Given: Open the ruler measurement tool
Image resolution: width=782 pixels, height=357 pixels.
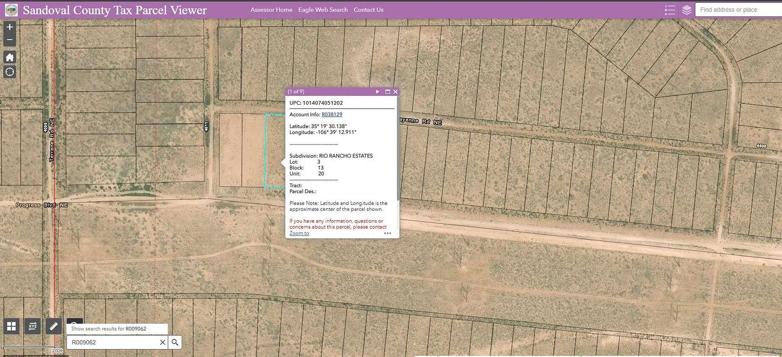Looking at the screenshot, I should pos(54,326).
